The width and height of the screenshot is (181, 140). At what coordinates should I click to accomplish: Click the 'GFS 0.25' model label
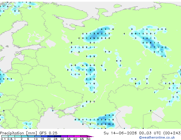pos(48,133)
